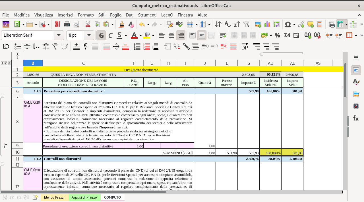This screenshot has height=202, width=364.
Task: Collapse column group above column AD
Action: point(262,54)
